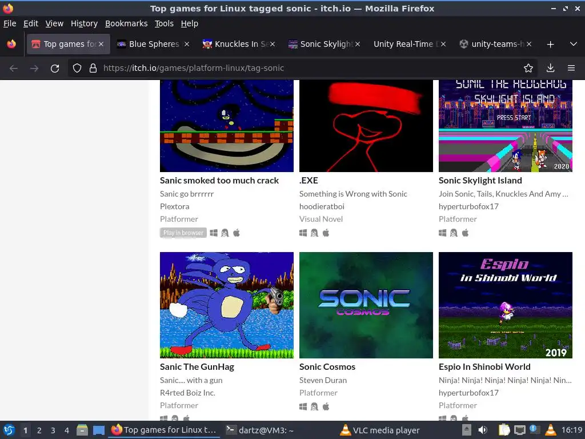Image resolution: width=585 pixels, height=439 pixels.
Task: Open tracking protection shield info
Action: (x=77, y=69)
